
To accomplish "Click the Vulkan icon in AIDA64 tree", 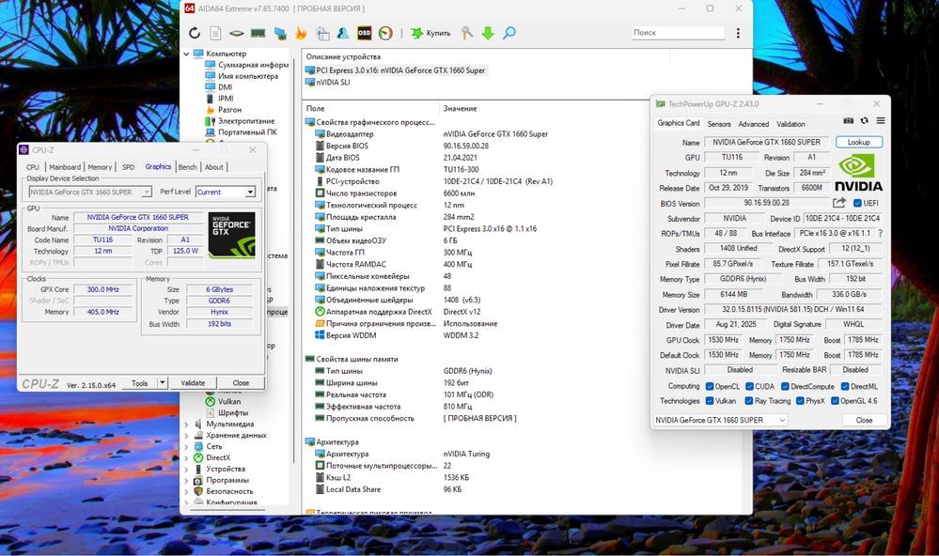I will pos(211,402).
